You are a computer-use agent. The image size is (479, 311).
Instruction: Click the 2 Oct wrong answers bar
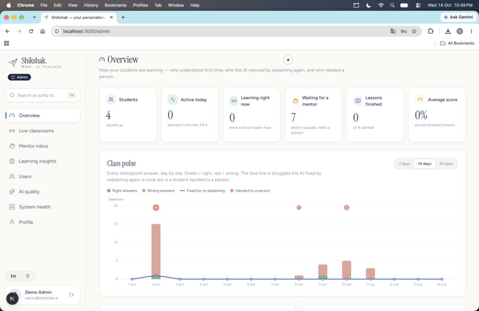(x=156, y=250)
